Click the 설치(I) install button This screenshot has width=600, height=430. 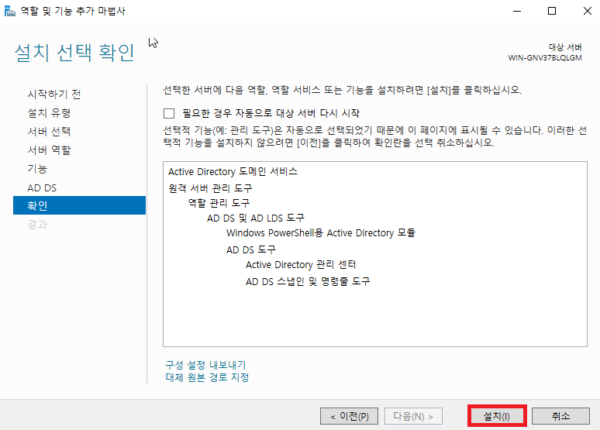tap(497, 416)
